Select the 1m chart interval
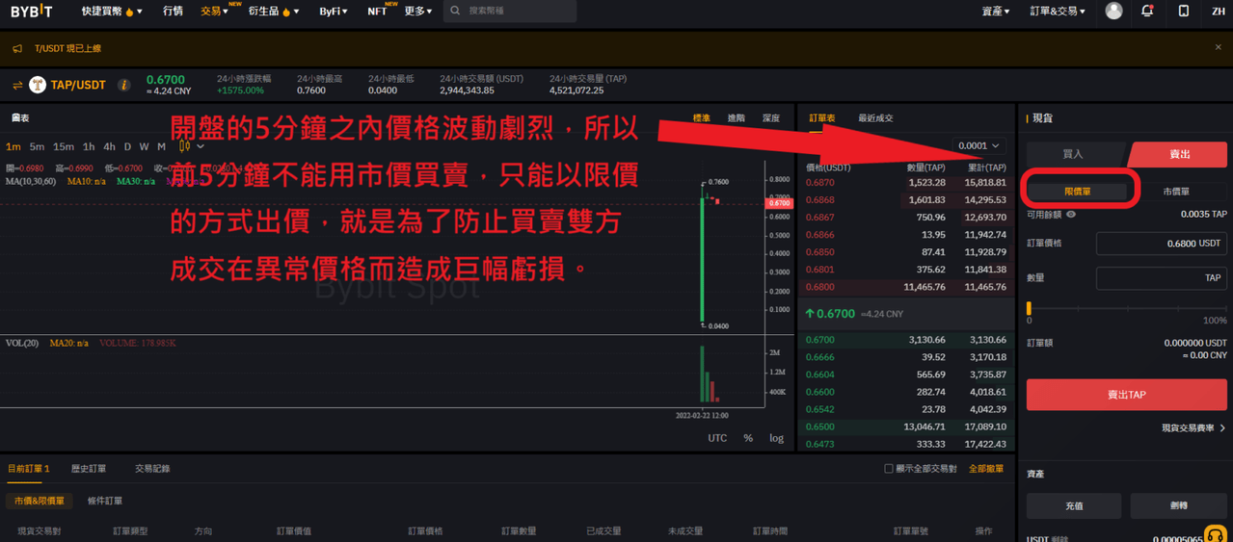 (13, 147)
